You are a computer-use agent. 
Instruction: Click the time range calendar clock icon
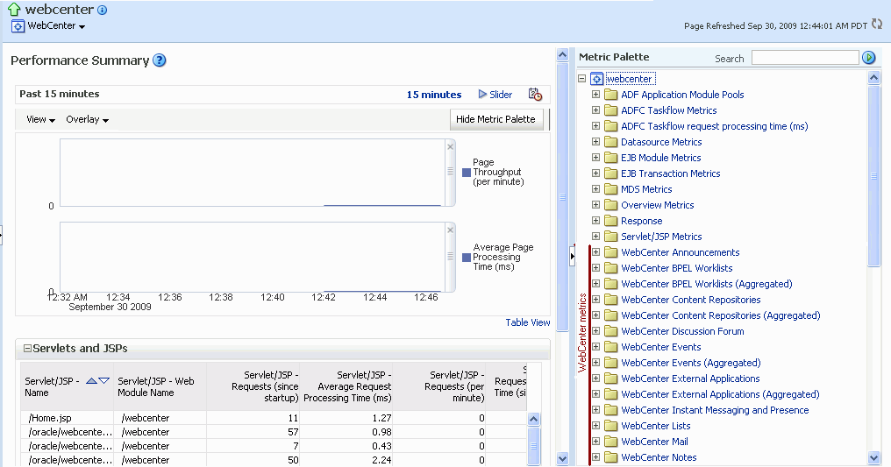click(x=535, y=95)
